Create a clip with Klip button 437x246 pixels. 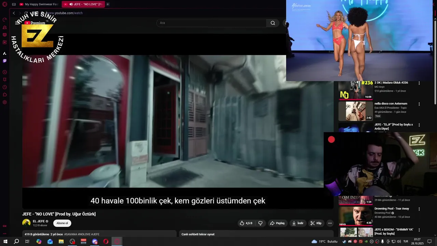[x=316, y=223]
